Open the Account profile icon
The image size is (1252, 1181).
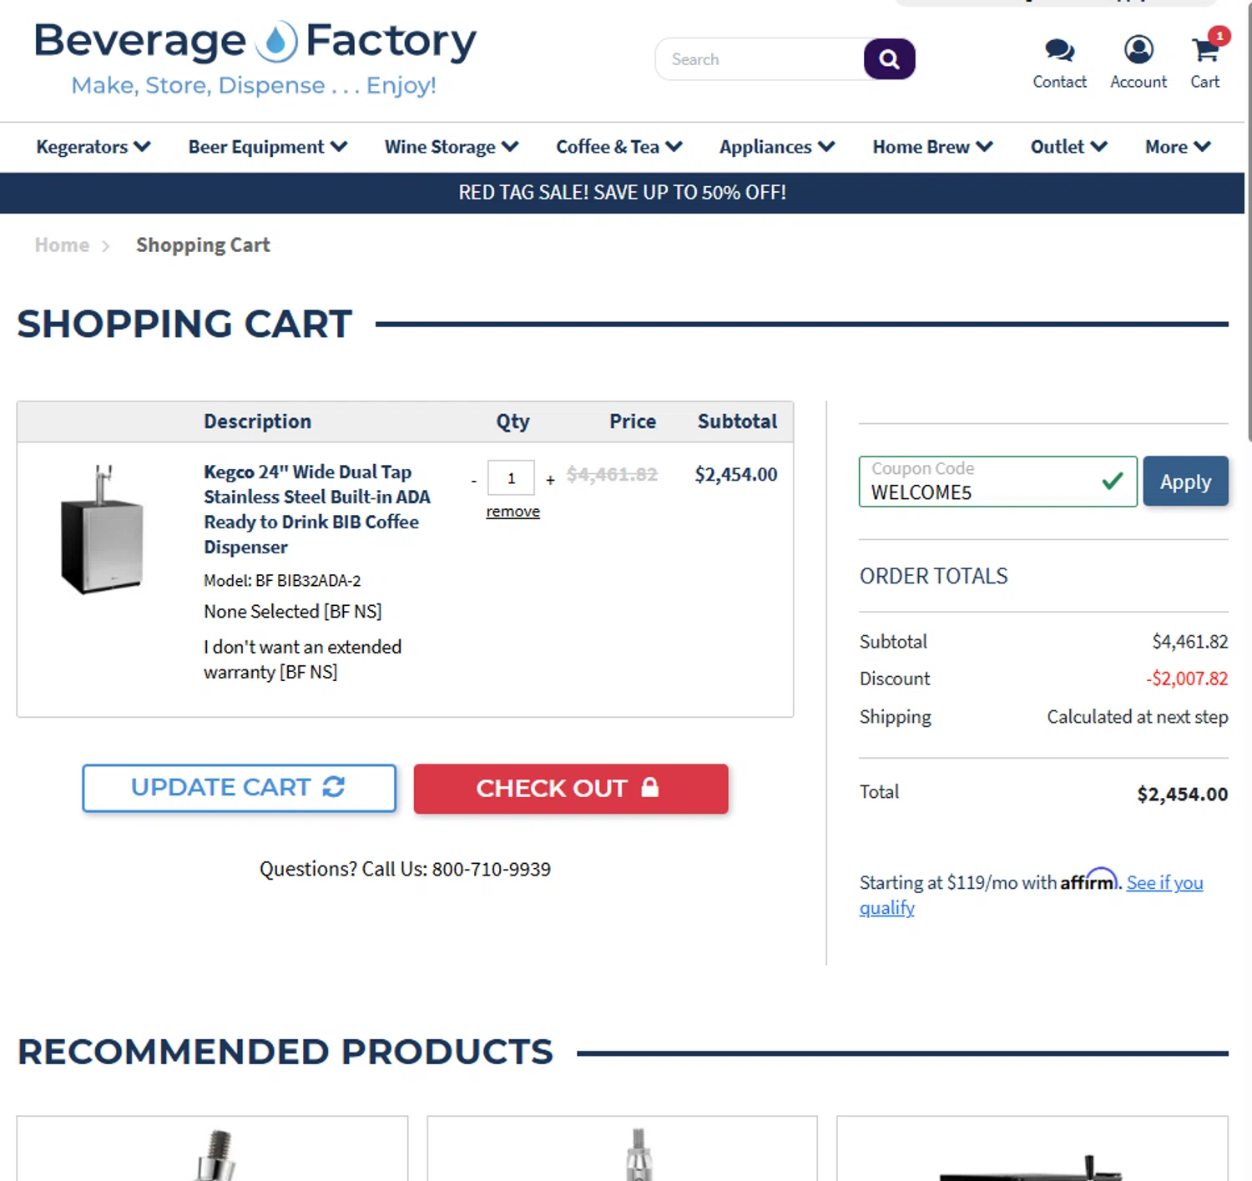pyautogui.click(x=1138, y=51)
